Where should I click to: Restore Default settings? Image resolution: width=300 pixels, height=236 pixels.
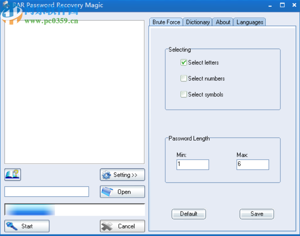coord(189,214)
